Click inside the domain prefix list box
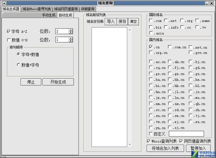Image resolution: width=216 pixels, height=158 pixels. (x=109, y=87)
